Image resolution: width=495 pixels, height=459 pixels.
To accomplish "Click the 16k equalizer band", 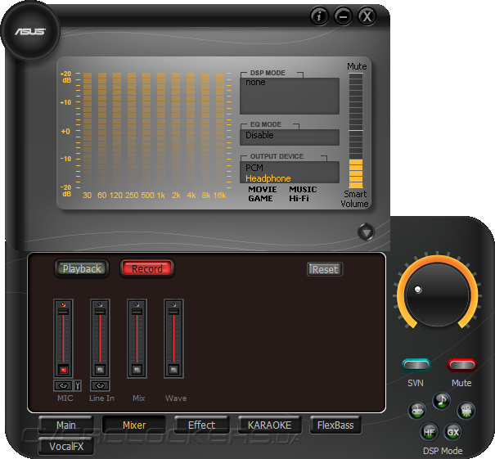I will [220, 131].
